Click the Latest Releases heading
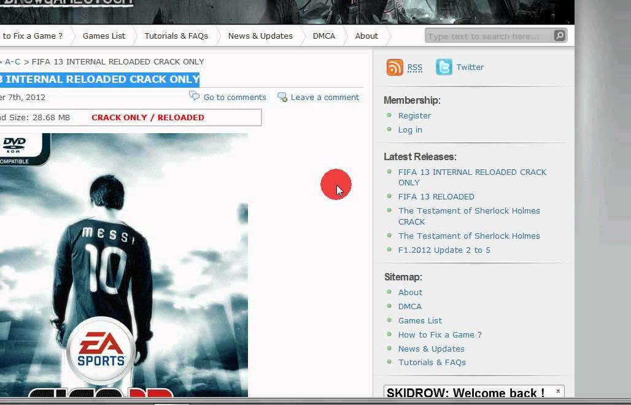 point(420,156)
